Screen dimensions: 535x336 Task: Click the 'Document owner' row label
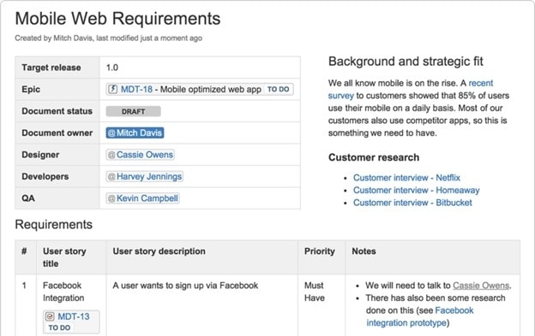(57, 133)
